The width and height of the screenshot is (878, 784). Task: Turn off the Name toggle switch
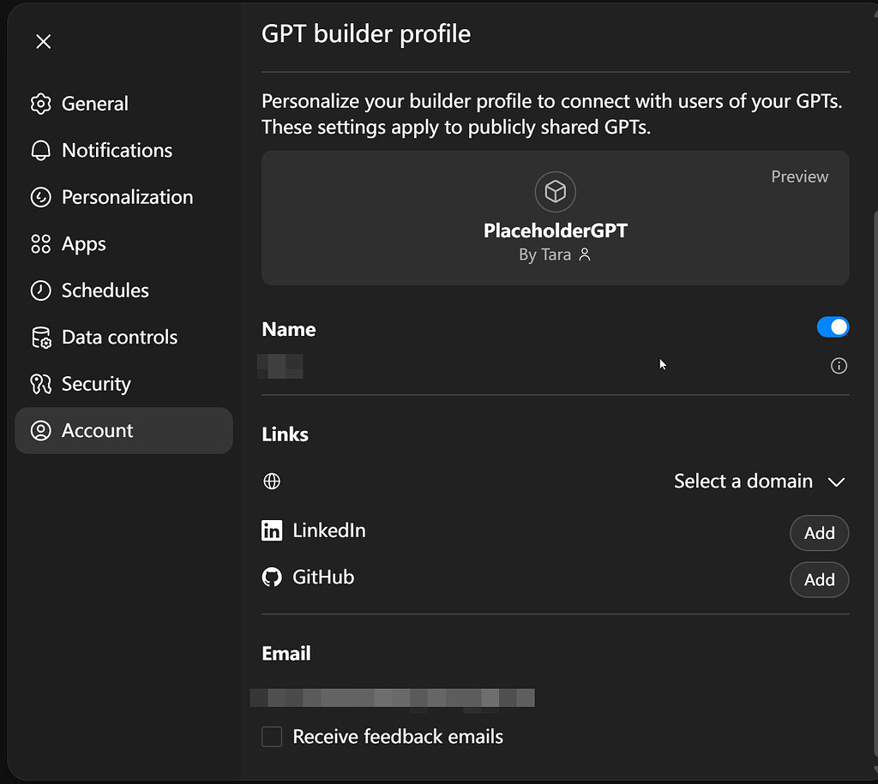pos(833,327)
